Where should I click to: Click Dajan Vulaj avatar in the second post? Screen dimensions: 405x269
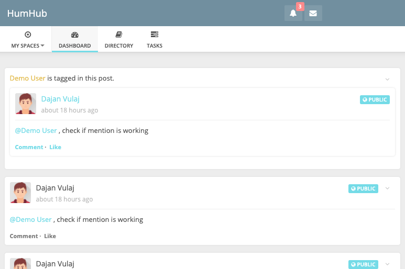pos(20,193)
